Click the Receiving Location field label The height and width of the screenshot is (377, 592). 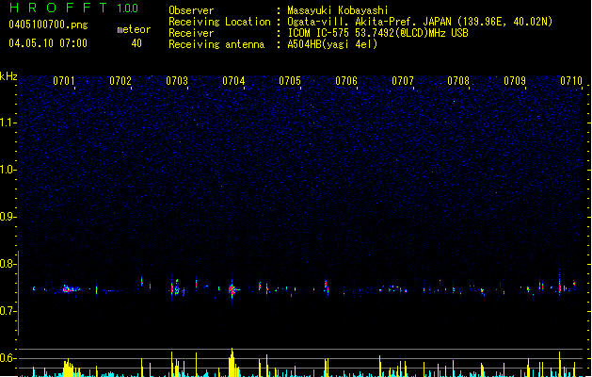click(219, 22)
